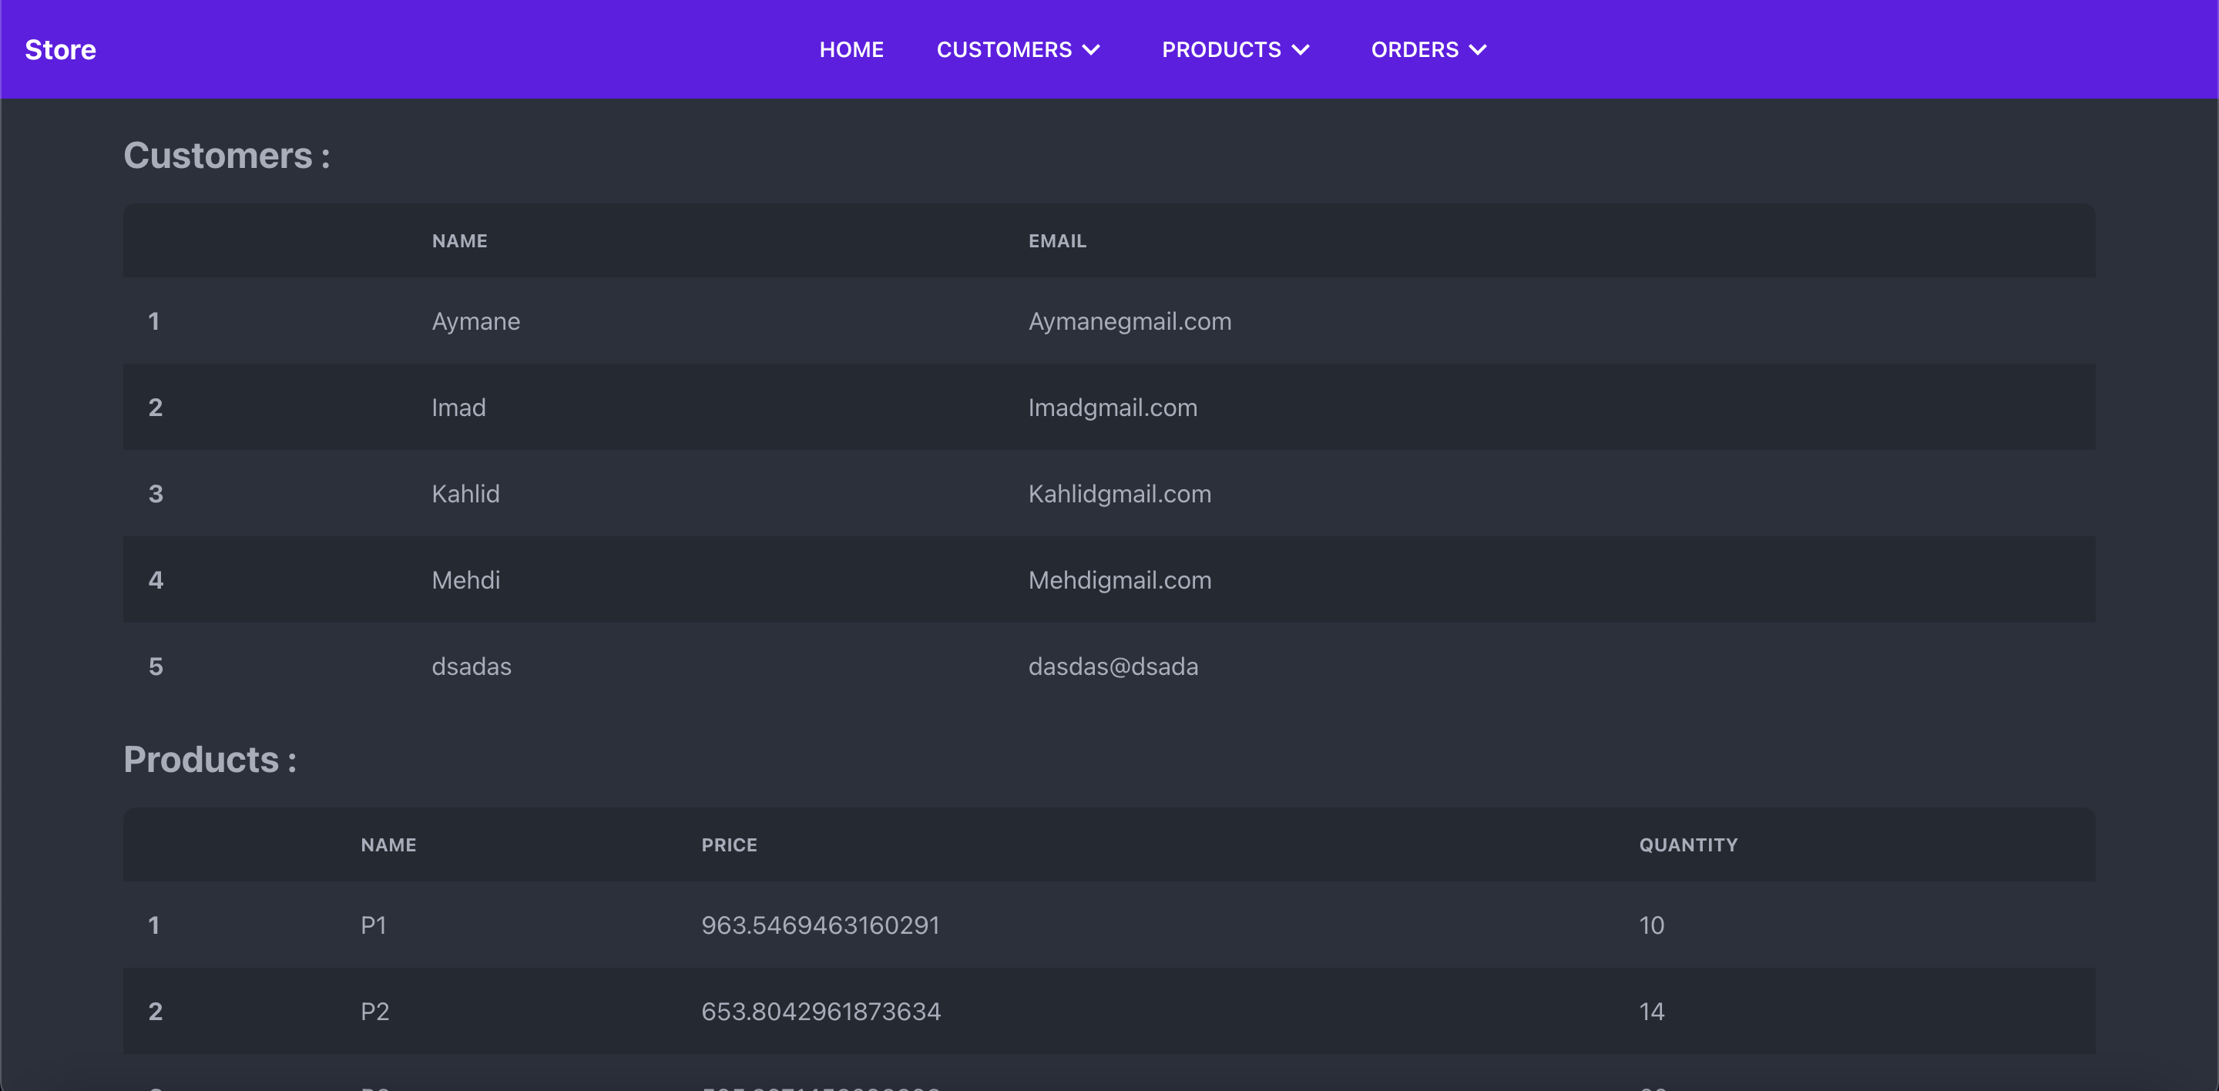Select the CUSTOMERS navigation menu
The image size is (2219, 1091).
tap(1005, 49)
